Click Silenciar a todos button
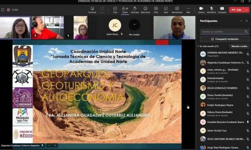 239,46
